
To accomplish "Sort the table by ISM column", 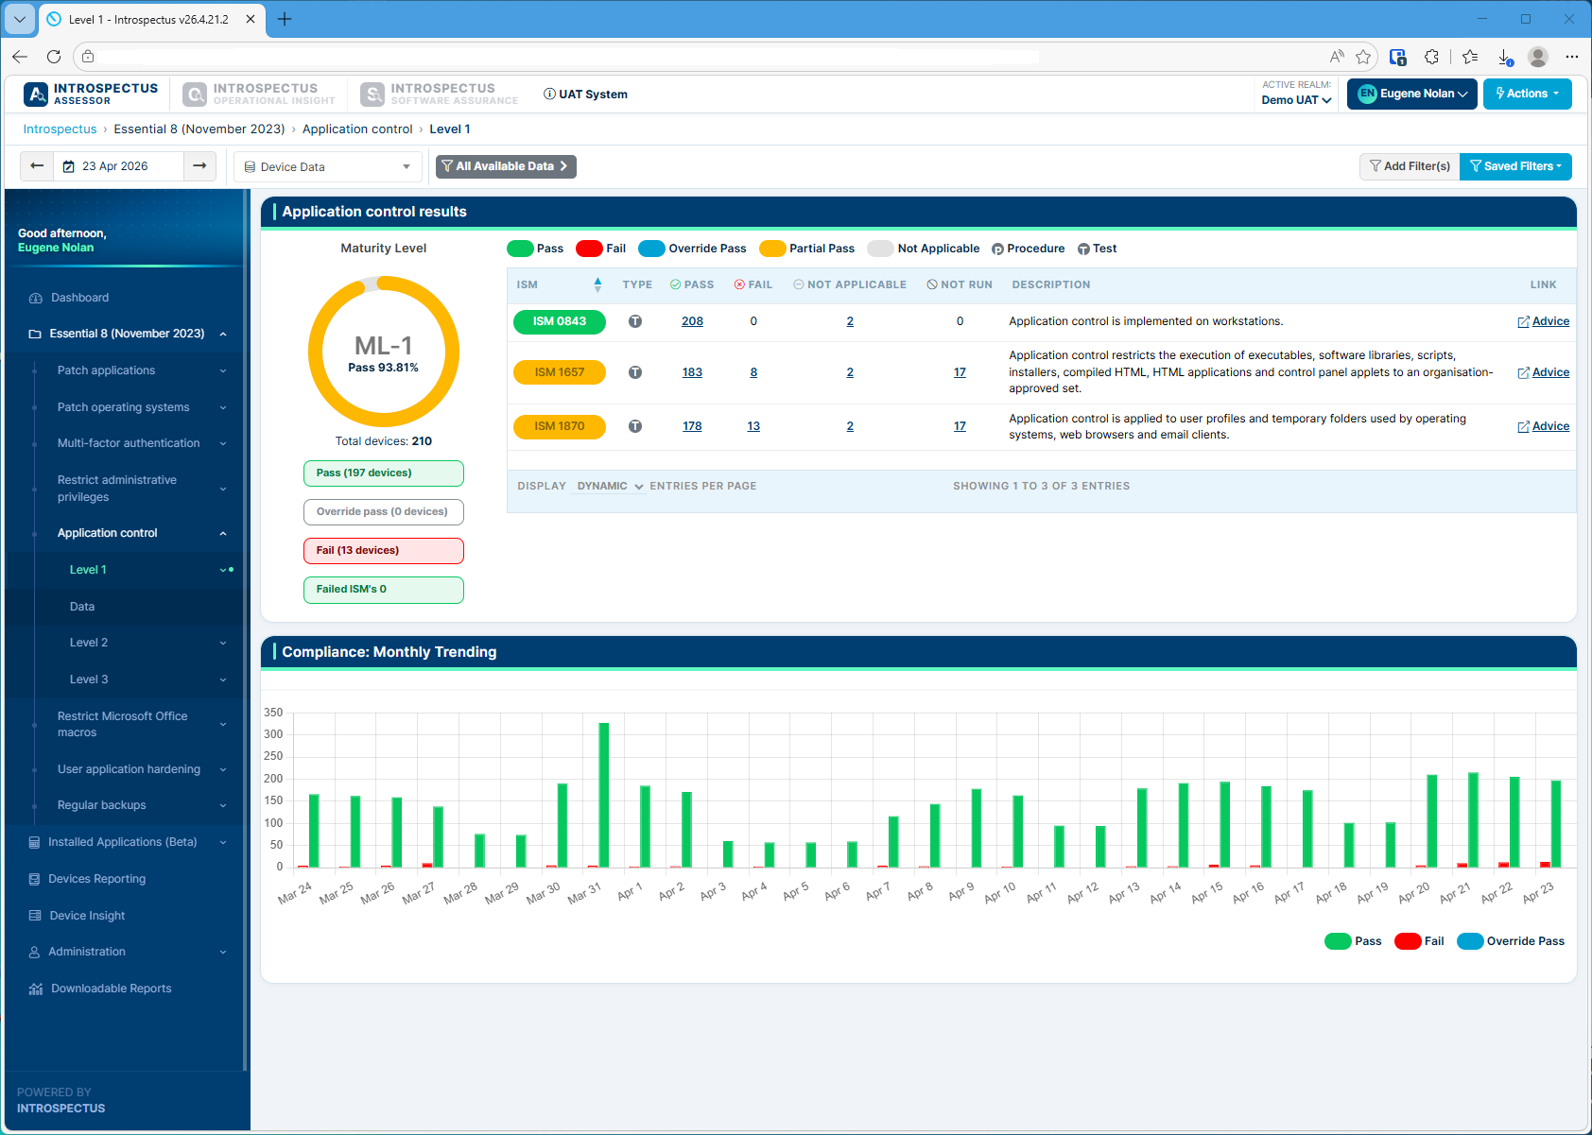I will [x=597, y=284].
